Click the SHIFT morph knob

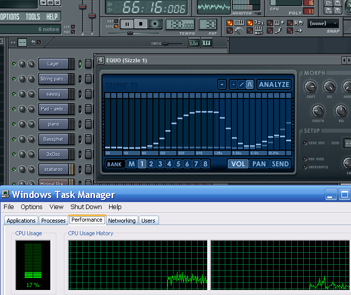tap(310, 87)
